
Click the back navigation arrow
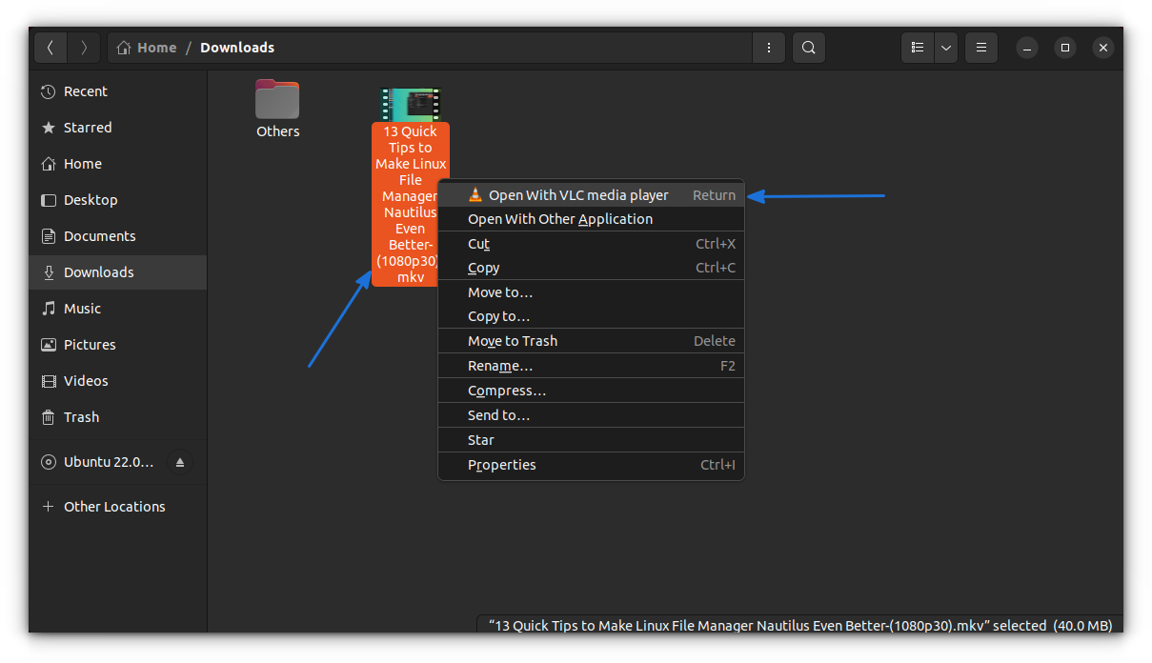pos(51,48)
